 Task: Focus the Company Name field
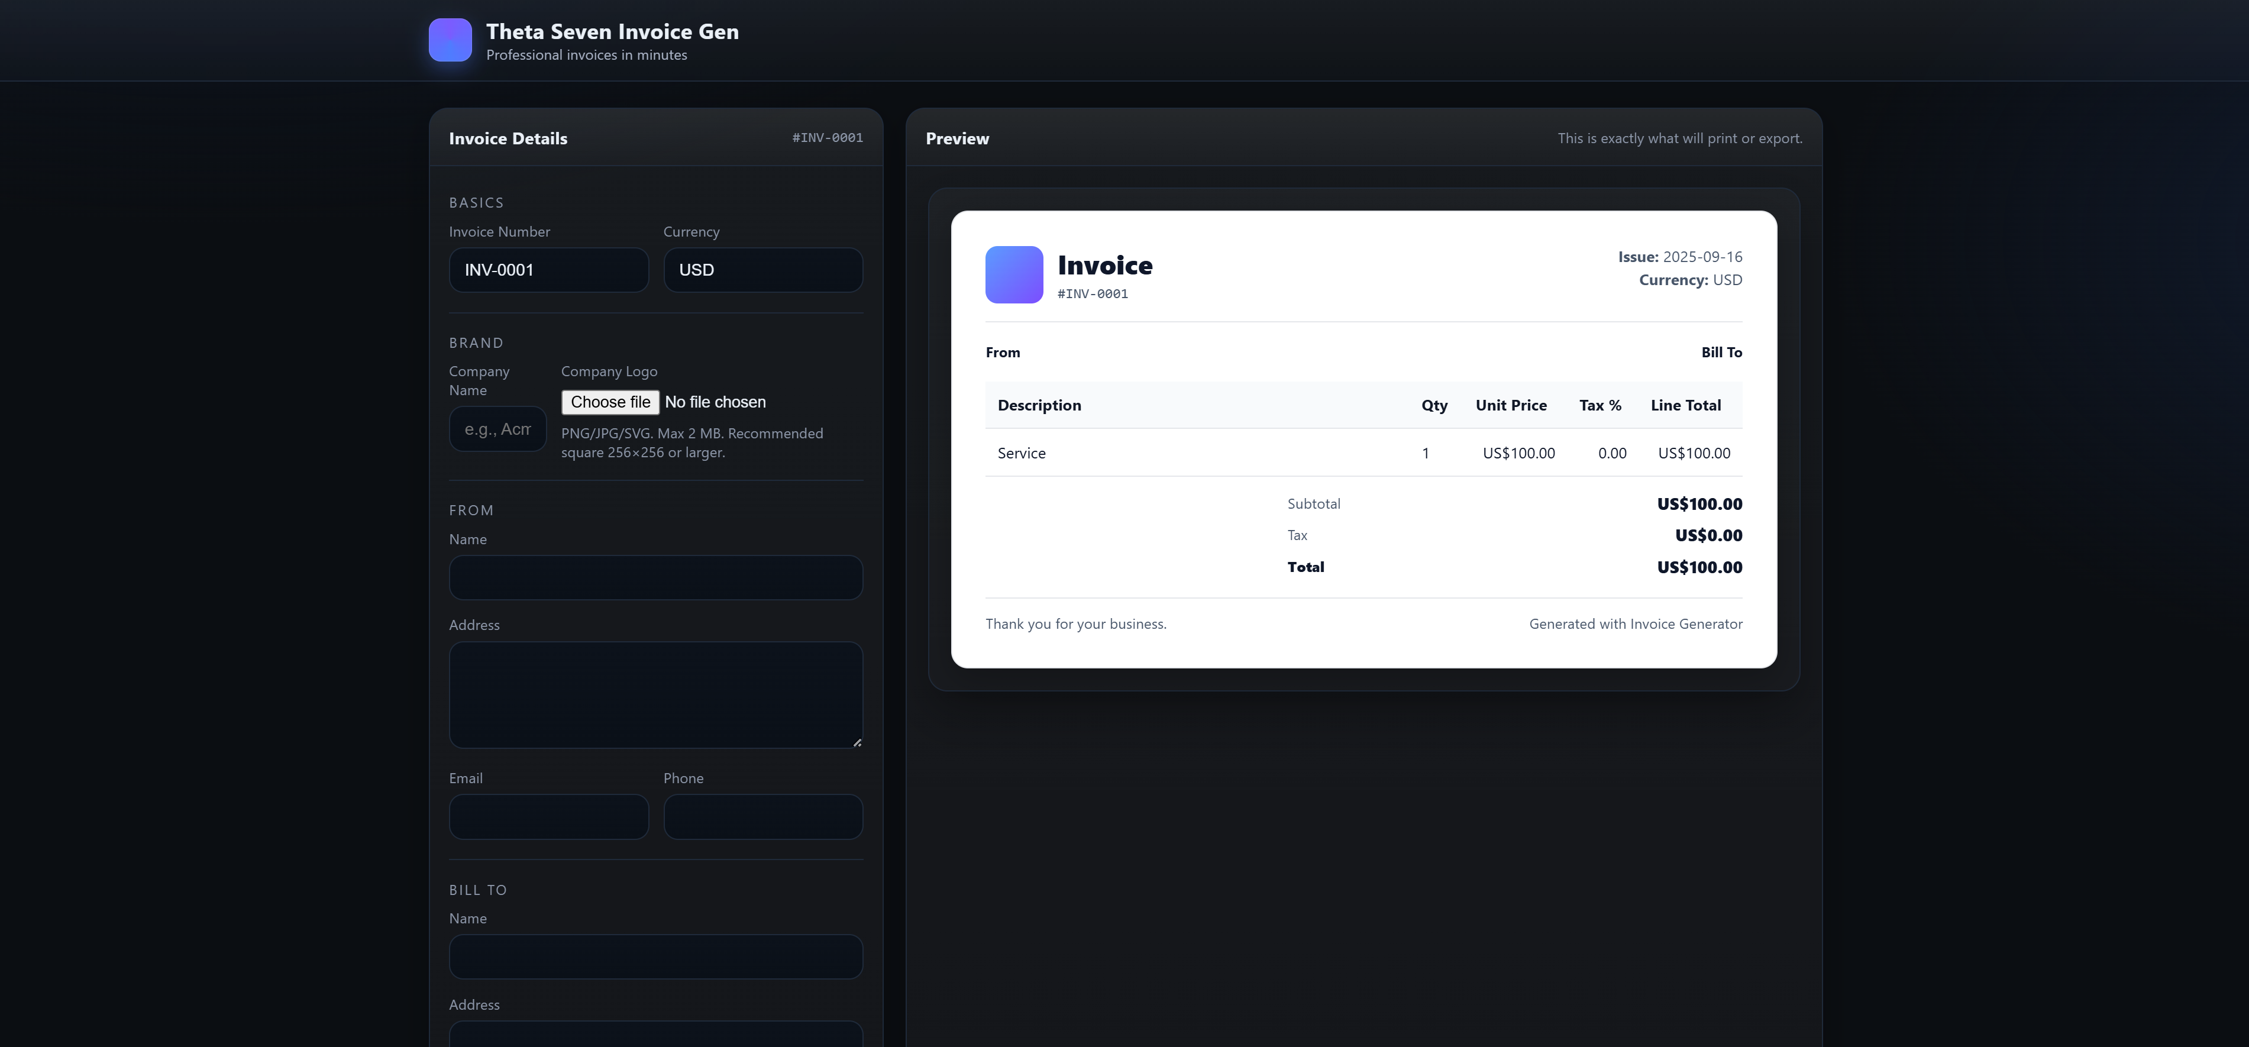(x=497, y=429)
